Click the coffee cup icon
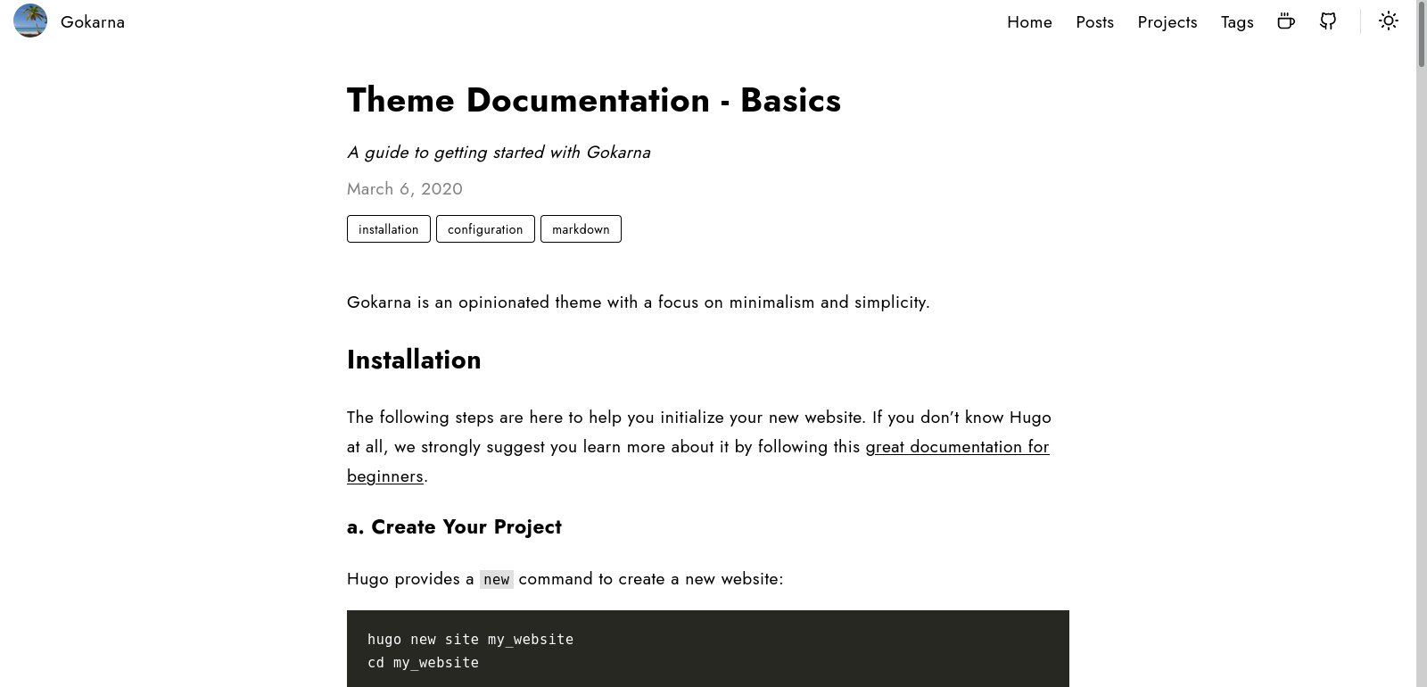The image size is (1427, 687). click(1285, 21)
